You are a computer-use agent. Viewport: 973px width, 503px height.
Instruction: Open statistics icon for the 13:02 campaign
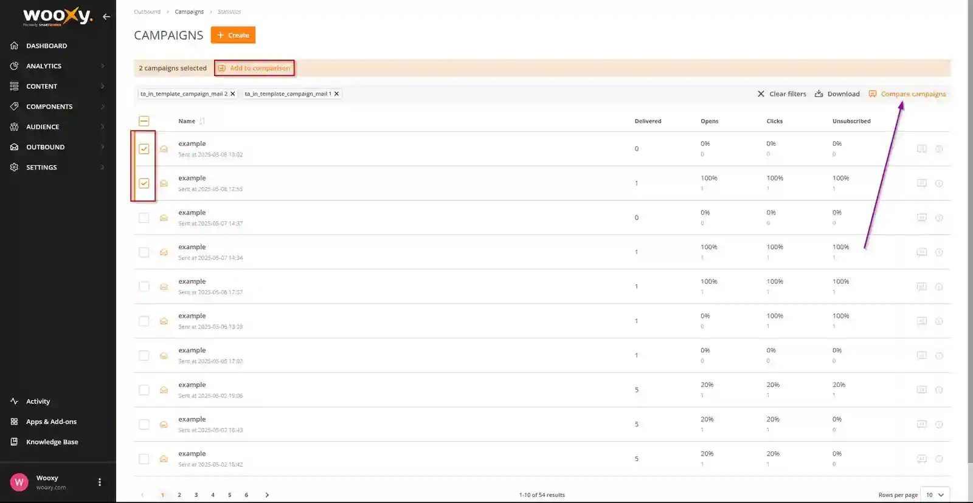point(922,149)
